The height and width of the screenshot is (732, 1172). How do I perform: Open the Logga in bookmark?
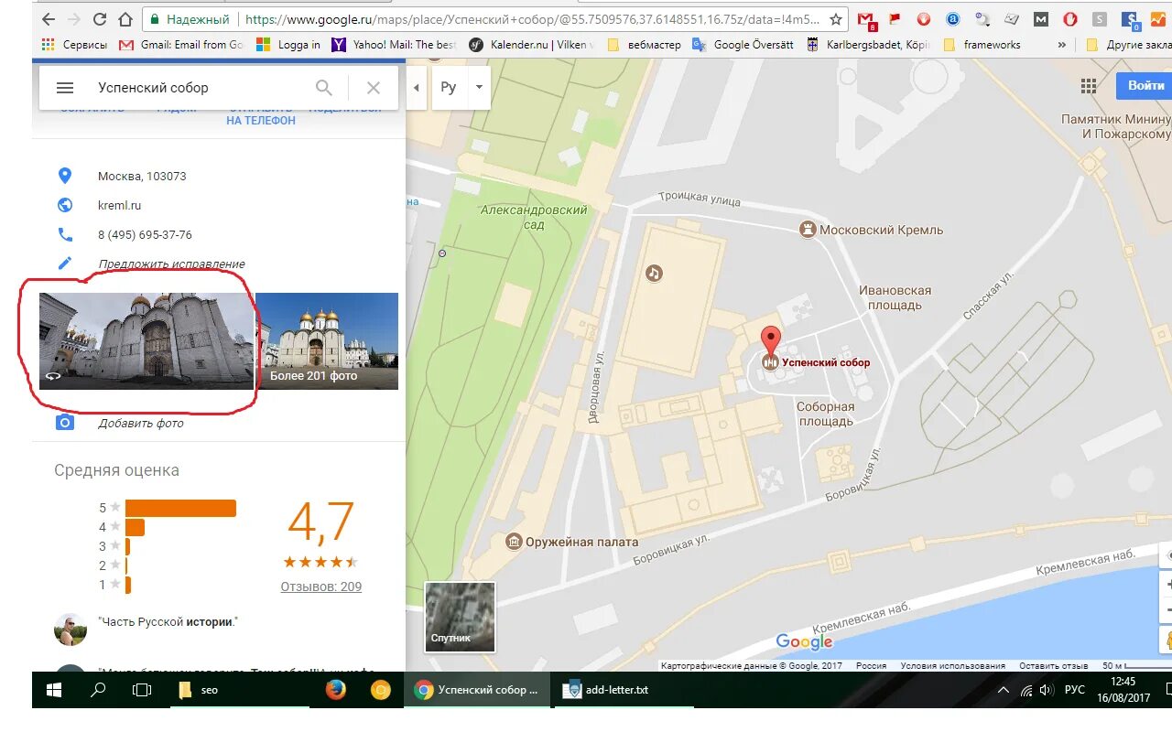[288, 44]
